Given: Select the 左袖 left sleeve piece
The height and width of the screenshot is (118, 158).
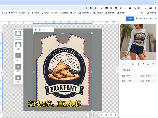Looking at the screenshot, I should pos(18,68).
